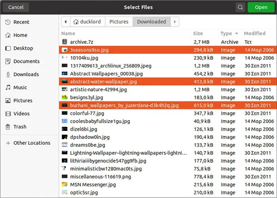Image resolution: width=277 pixels, height=198 pixels.
Task: Click the 75,8 kB size cell
Action: pyautogui.click(x=202, y=169)
